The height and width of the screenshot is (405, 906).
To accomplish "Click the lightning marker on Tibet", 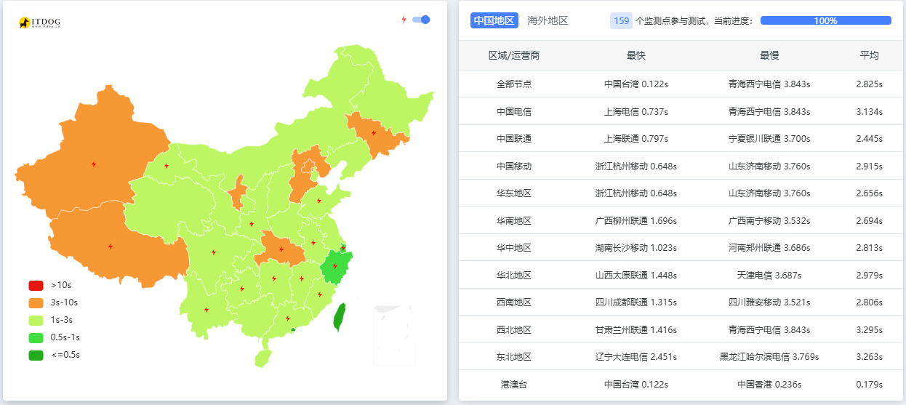I will 111,246.
